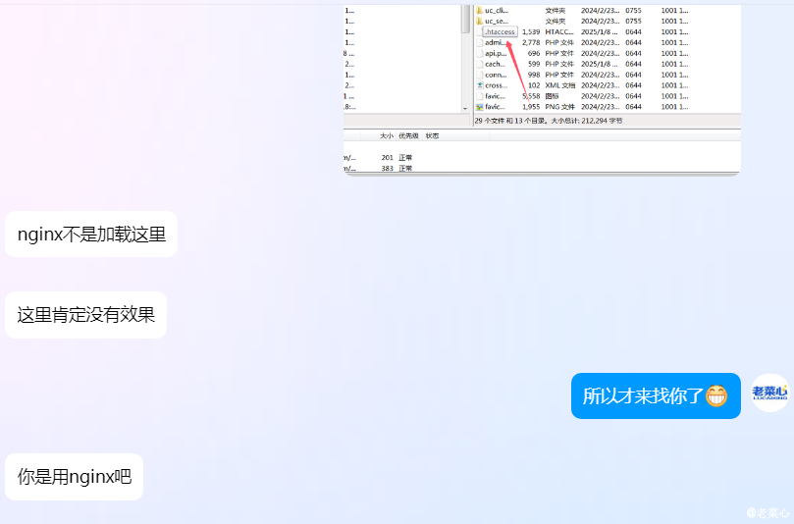Open the shared FTP file list screenshot
Image resolution: width=794 pixels, height=524 pixels.
click(542, 90)
